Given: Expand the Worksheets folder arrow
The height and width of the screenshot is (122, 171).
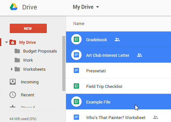Looking at the screenshot, I should pyautogui.click(x=12, y=69).
